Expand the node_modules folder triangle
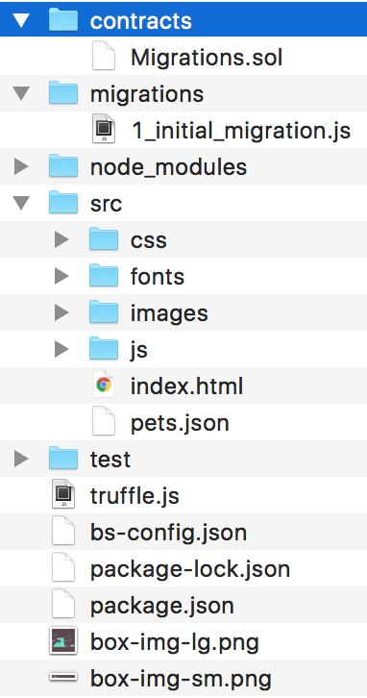This screenshot has width=367, height=698. 21,166
